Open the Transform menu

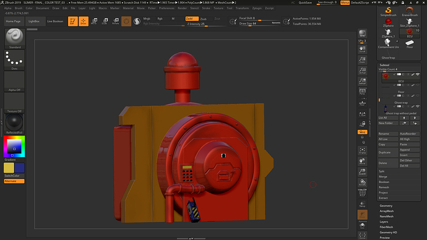[242, 8]
